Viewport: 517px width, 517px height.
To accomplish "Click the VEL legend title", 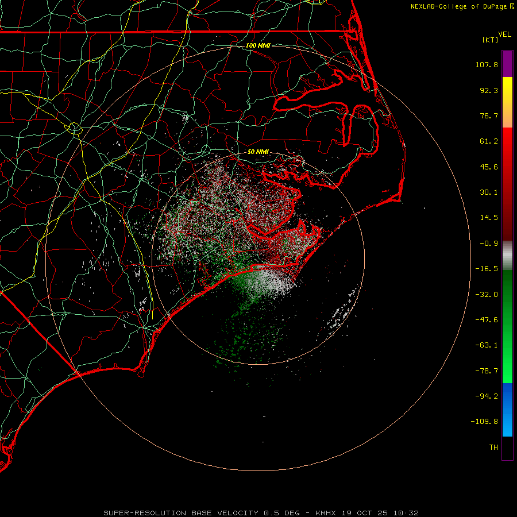I will 504,34.
